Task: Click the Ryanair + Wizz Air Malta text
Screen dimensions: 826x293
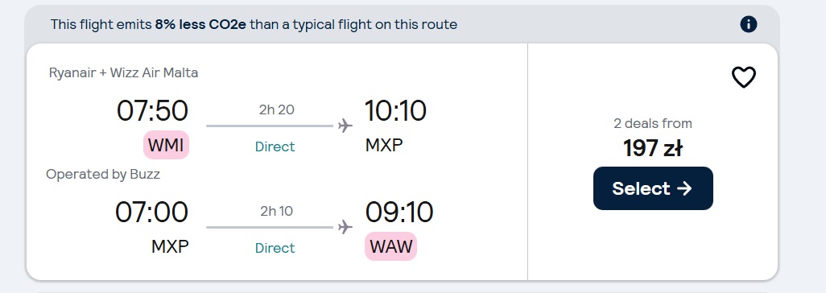Action: point(123,72)
